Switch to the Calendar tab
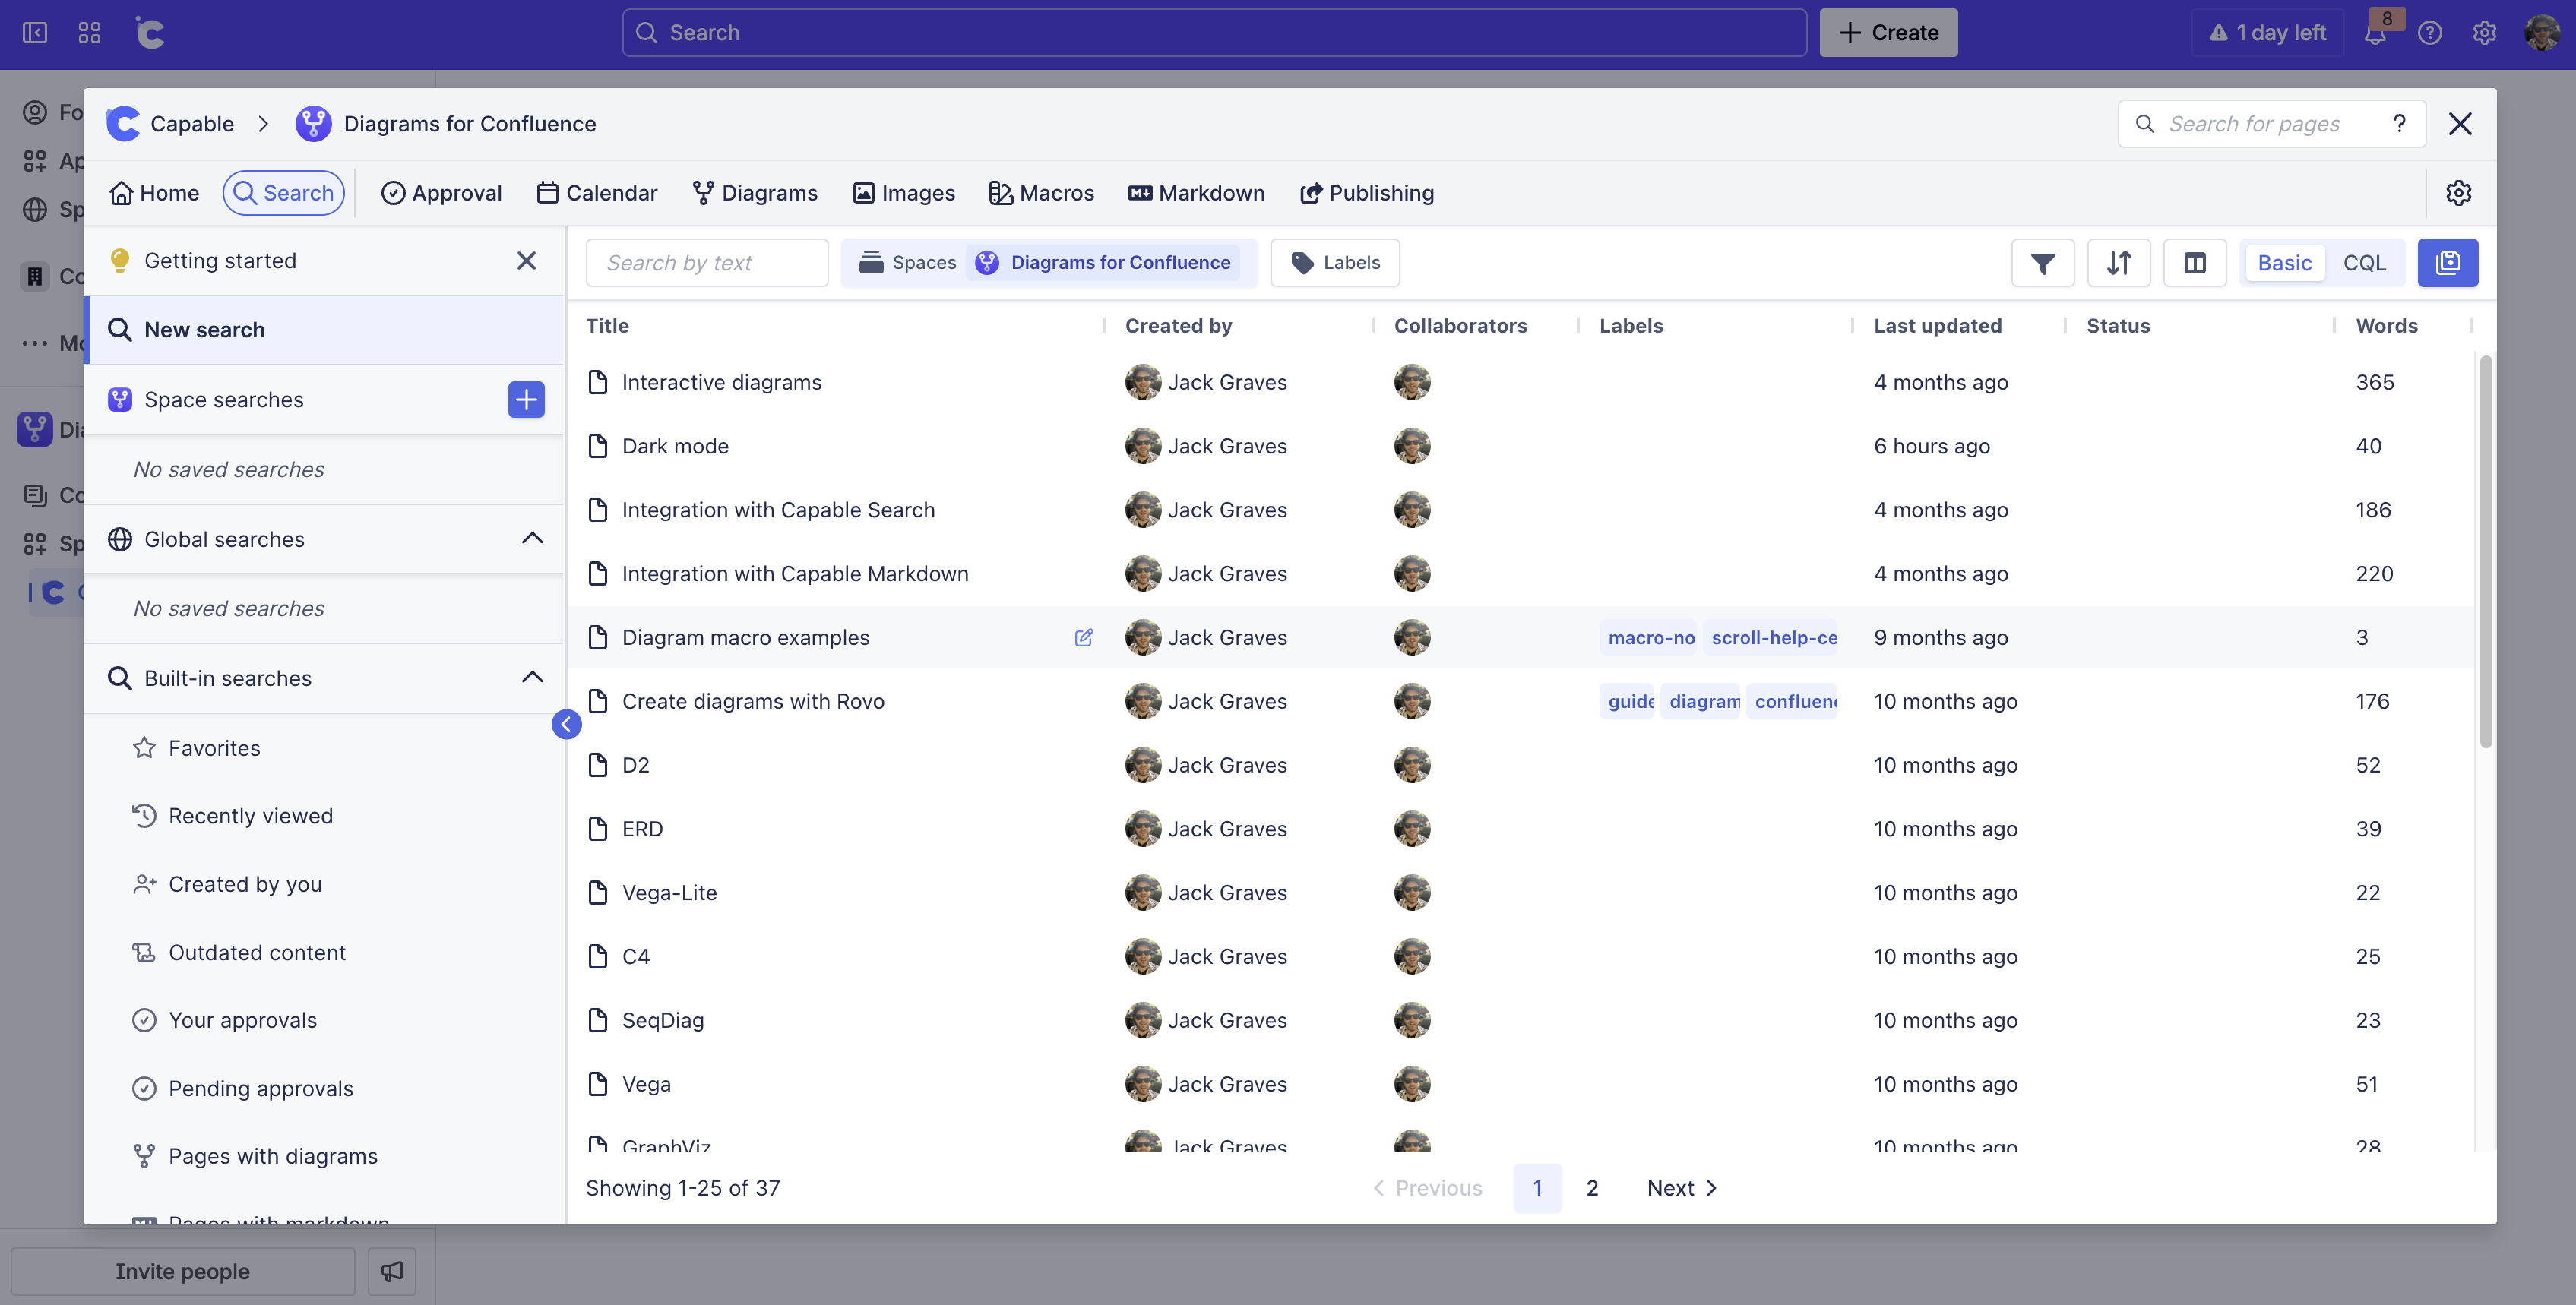The image size is (2576, 1305). pos(596,192)
